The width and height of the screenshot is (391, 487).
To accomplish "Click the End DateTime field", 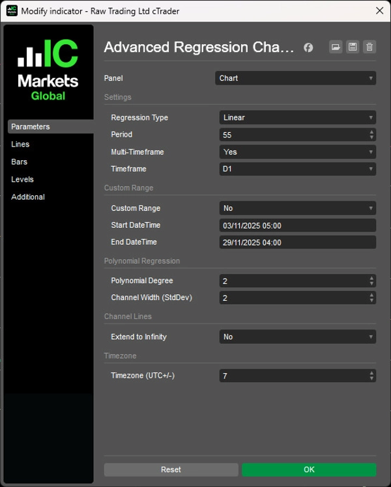I will tap(297, 242).
